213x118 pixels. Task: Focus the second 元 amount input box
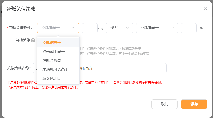[x=188, y=28]
